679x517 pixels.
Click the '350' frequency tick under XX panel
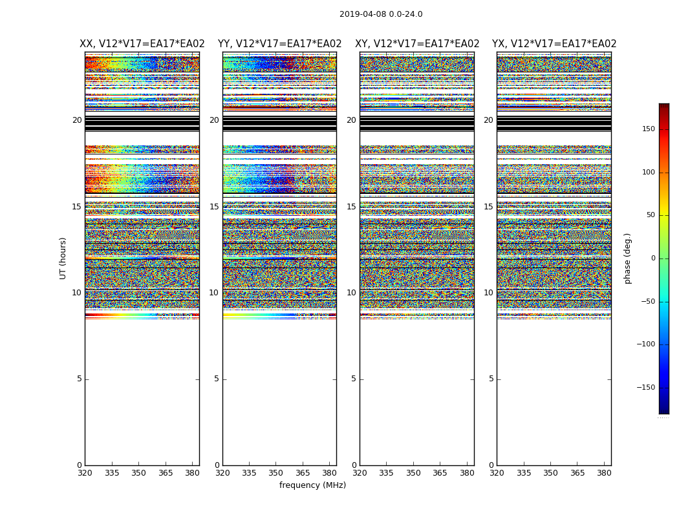pyautogui.click(x=138, y=473)
